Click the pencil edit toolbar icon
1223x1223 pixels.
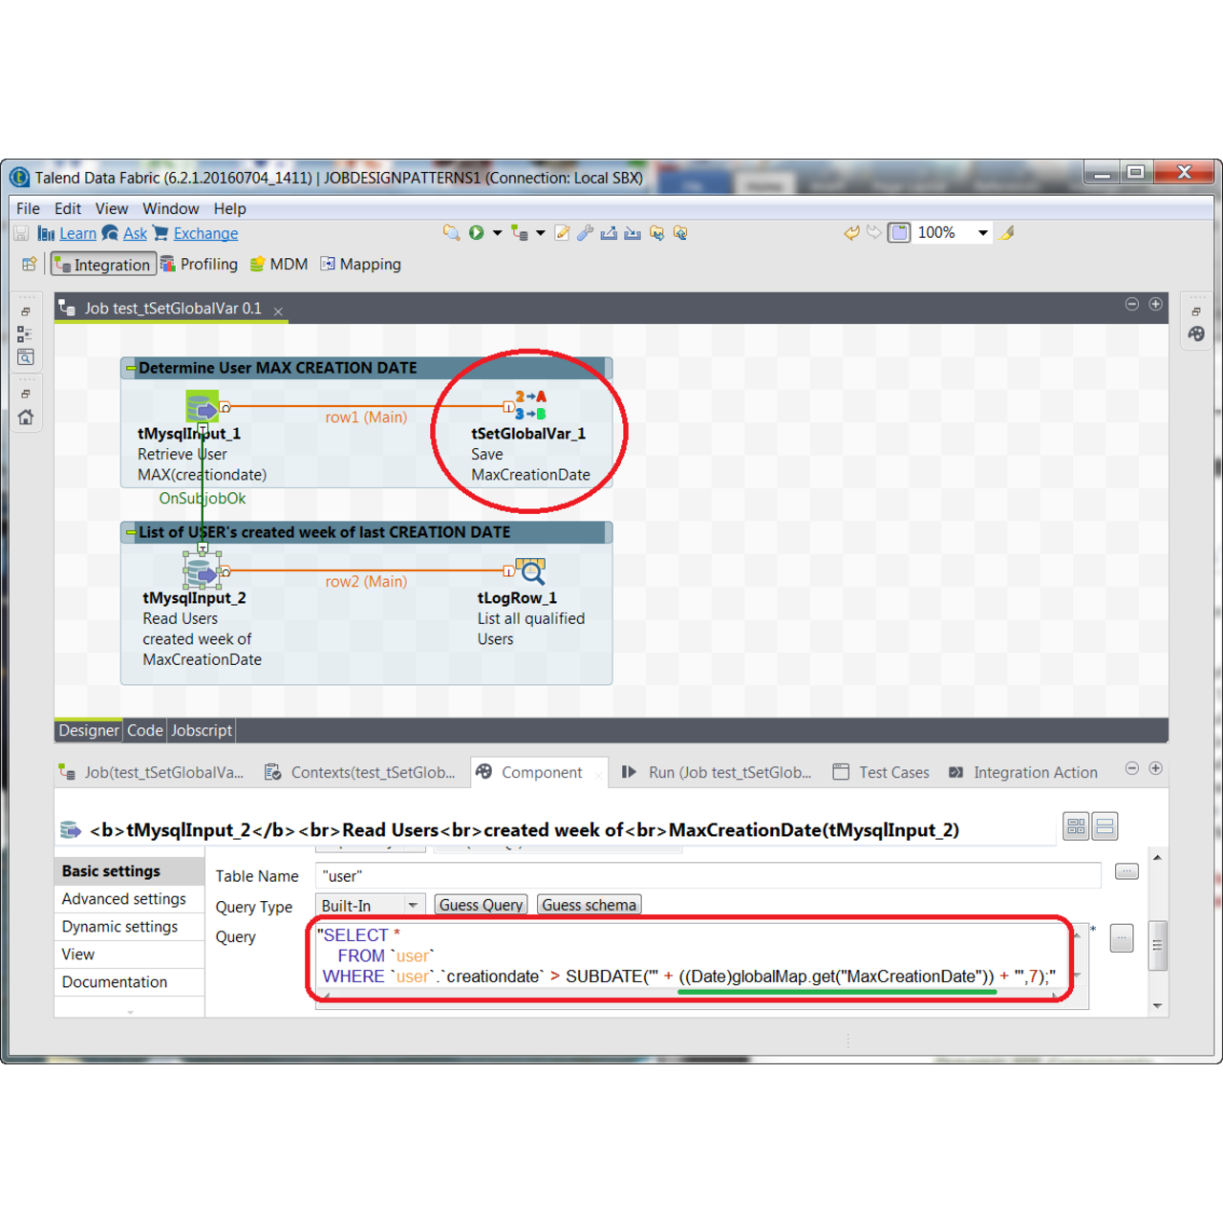(x=562, y=232)
